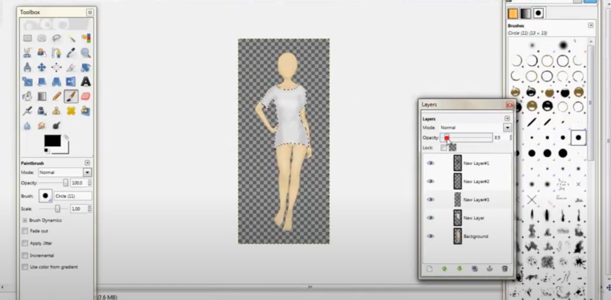Pick the Eraser tool

pyautogui.click(x=86, y=96)
